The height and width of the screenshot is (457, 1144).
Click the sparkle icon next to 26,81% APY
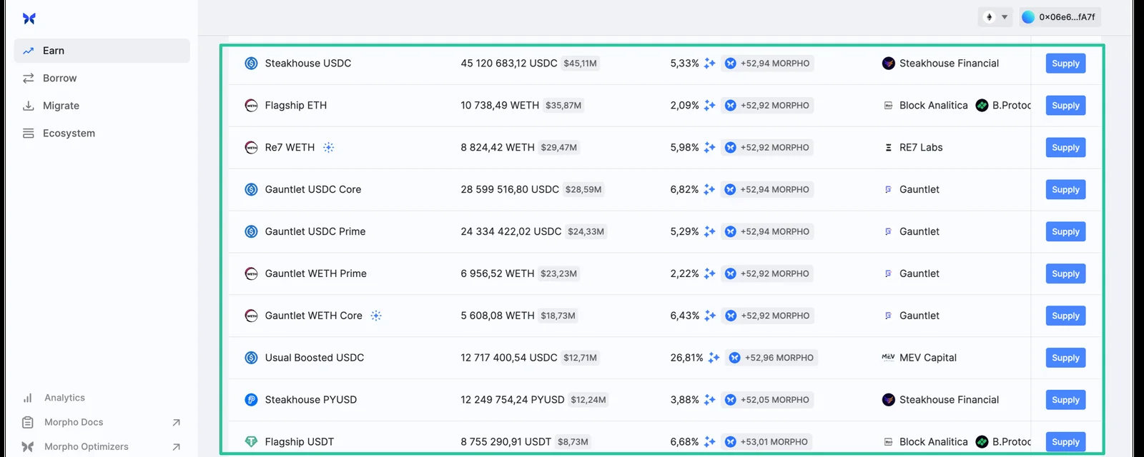(714, 358)
